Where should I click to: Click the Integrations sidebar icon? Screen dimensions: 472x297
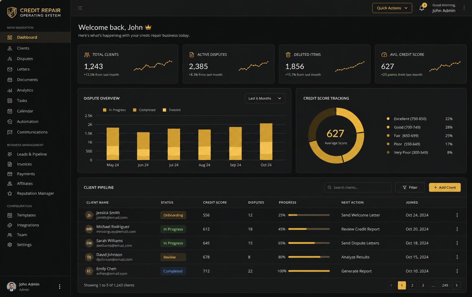pyautogui.click(x=10, y=225)
